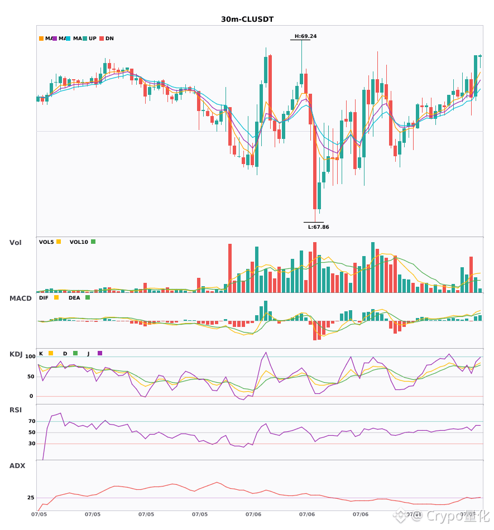This screenshot has height=530, width=494.
Task: Click the green UP legend swatch
Action: (85, 38)
